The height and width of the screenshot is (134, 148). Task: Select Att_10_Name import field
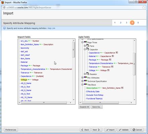click(x=26, y=97)
